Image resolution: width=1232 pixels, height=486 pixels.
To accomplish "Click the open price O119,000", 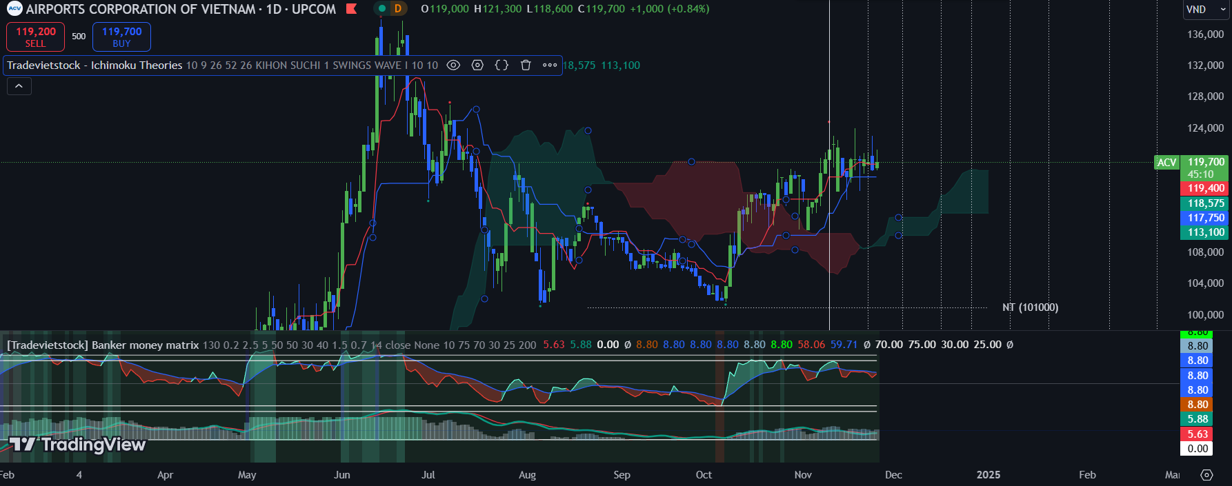I will [445, 9].
